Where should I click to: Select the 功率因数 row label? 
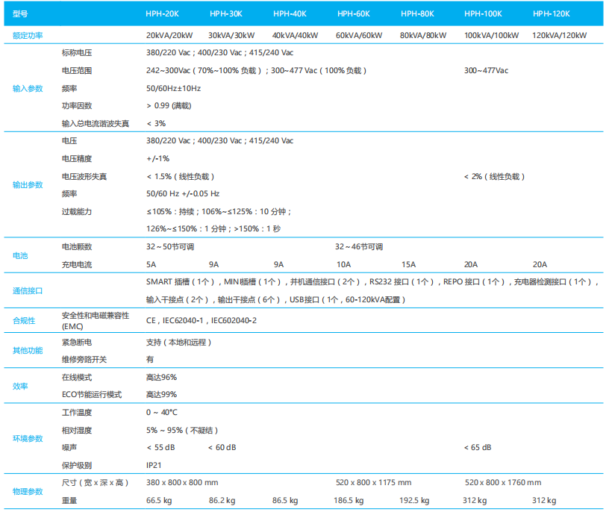77,106
